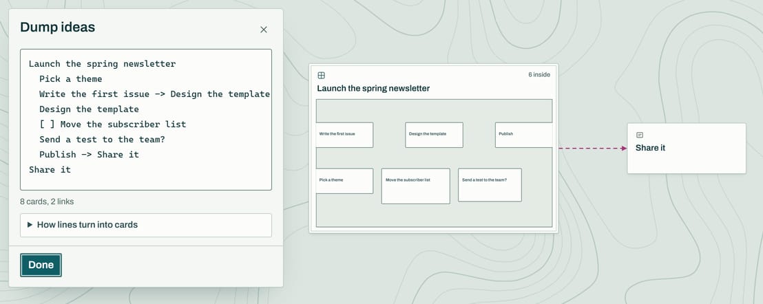Click the '6 inside' count label
Image resolution: width=763 pixels, height=304 pixels.
coord(539,75)
